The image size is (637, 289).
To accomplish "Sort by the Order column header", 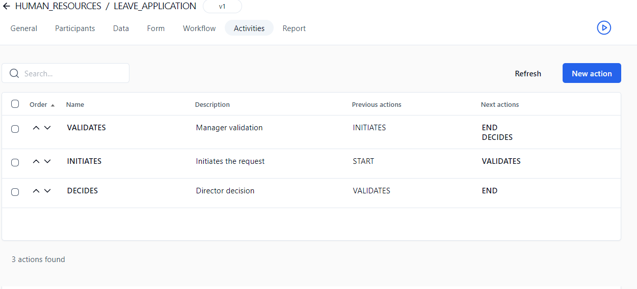I will point(39,105).
